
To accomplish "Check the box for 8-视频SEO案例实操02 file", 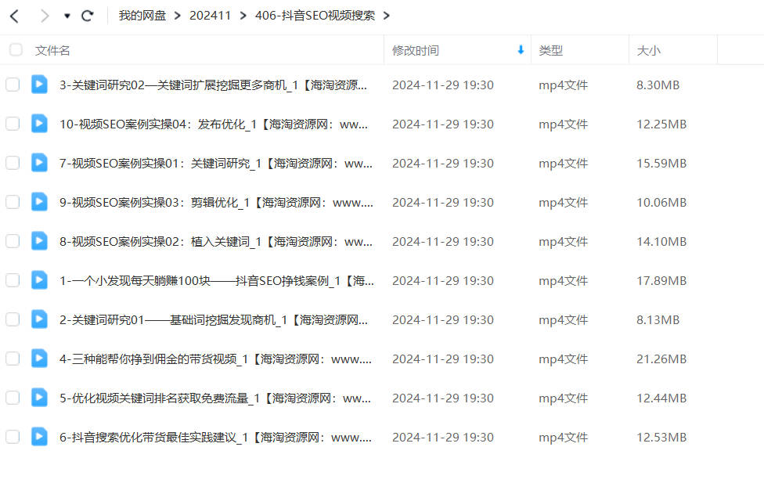I will 13,241.
